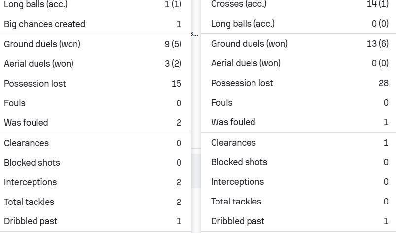Click Clearances row showing 1
The width and height of the screenshot is (396, 233).
(299, 143)
